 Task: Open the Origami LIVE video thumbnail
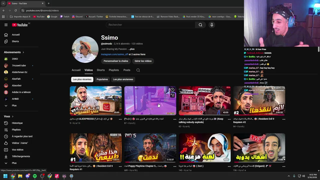pyautogui.click(x=259, y=148)
